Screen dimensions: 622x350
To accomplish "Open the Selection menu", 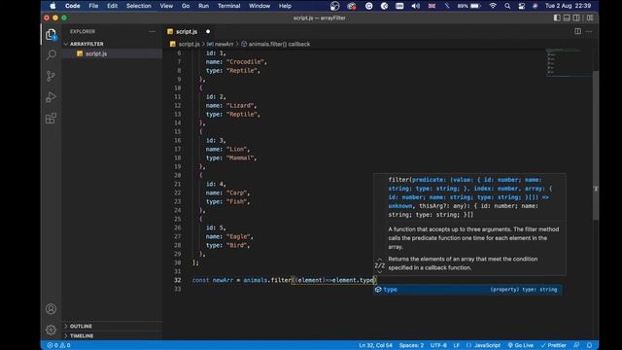I will click(138, 6).
